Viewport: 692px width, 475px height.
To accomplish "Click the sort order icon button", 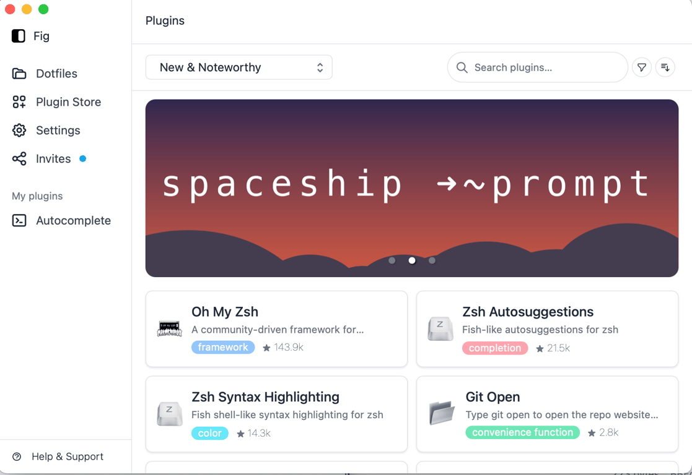I will (665, 67).
